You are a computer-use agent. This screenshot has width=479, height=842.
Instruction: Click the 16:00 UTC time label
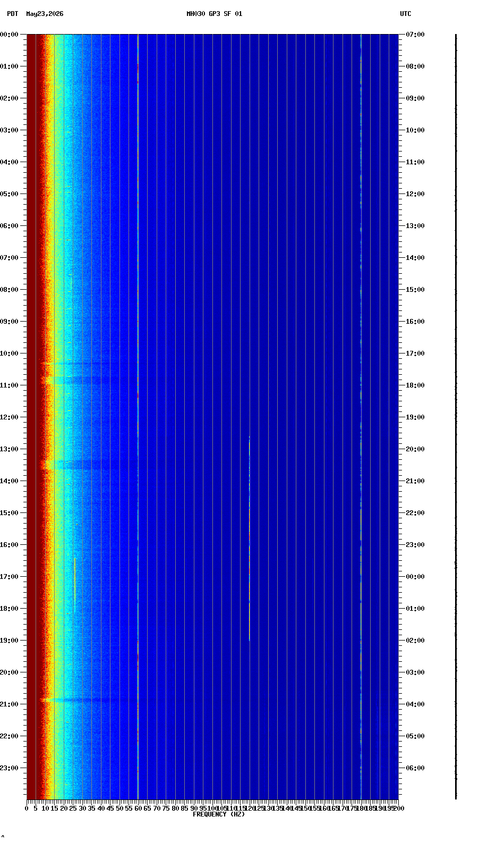pos(415,322)
